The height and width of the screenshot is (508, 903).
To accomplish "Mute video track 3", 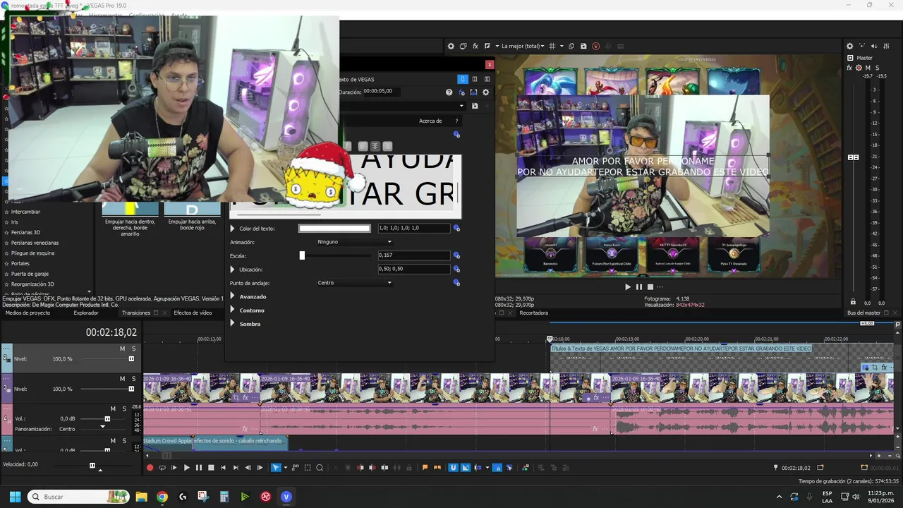I will [122, 379].
